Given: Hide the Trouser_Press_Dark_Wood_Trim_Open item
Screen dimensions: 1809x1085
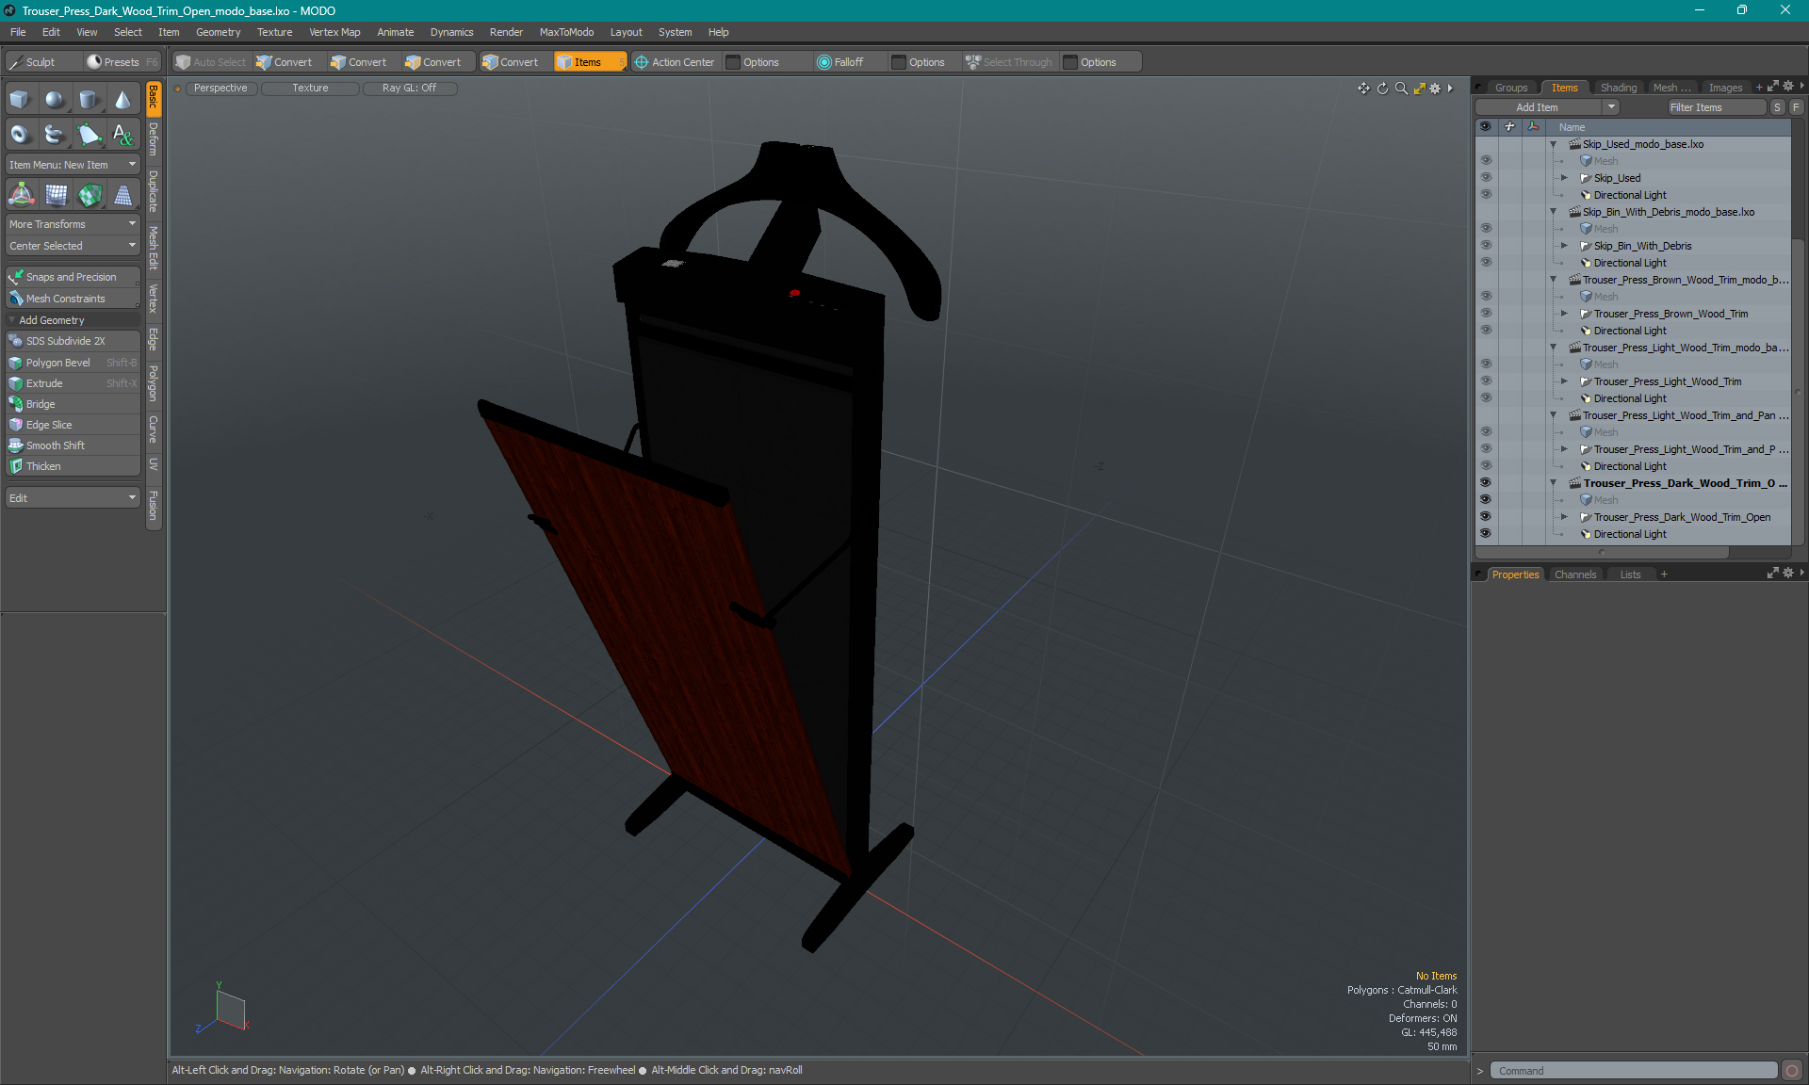Looking at the screenshot, I should coord(1486,517).
